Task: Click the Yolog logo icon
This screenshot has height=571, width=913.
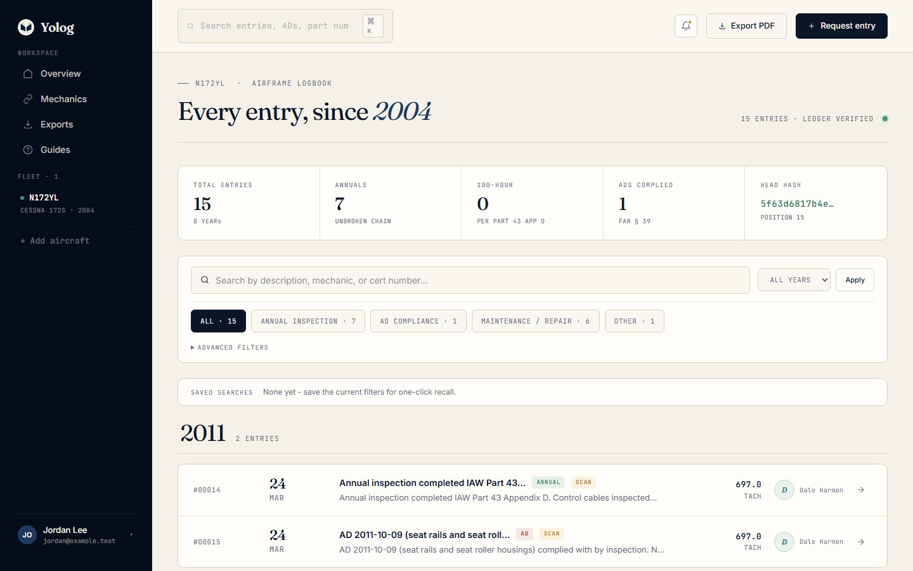Action: click(26, 27)
